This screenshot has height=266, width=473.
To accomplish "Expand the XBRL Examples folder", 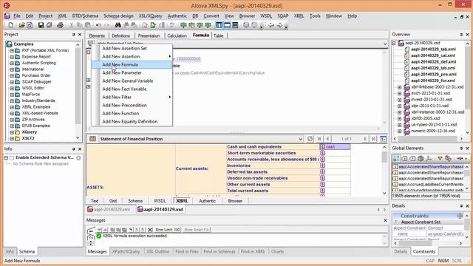I will tap(12, 106).
